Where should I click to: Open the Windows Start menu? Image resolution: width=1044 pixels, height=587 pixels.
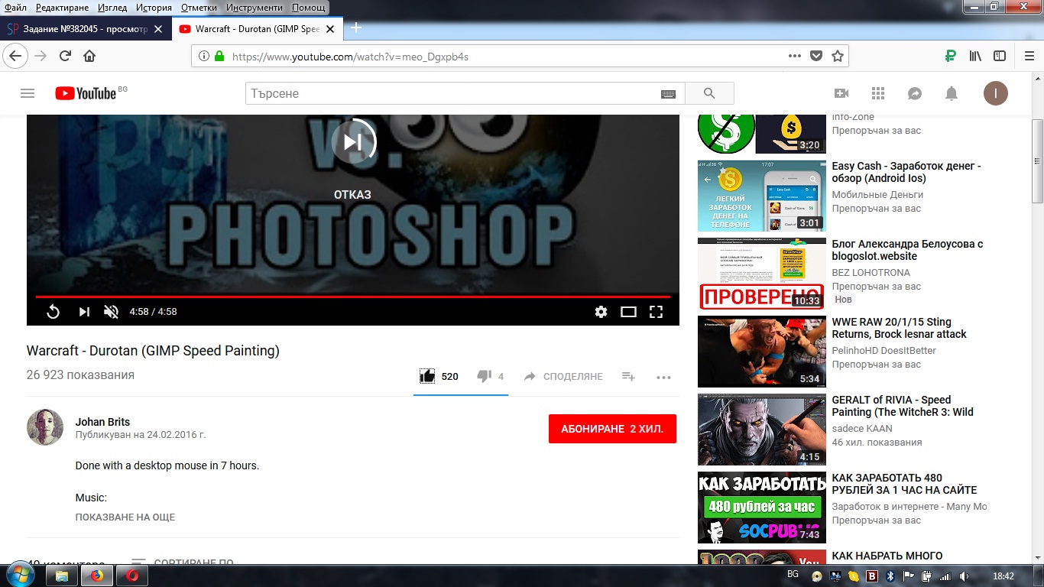tap(19, 576)
